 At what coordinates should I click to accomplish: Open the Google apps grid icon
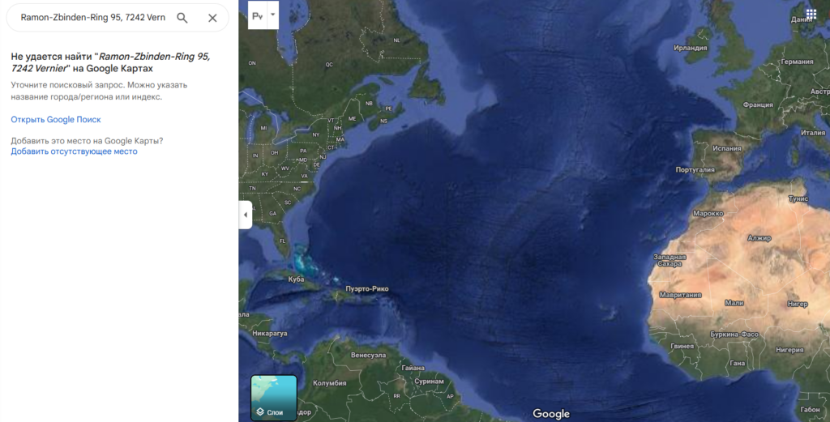pyautogui.click(x=811, y=15)
